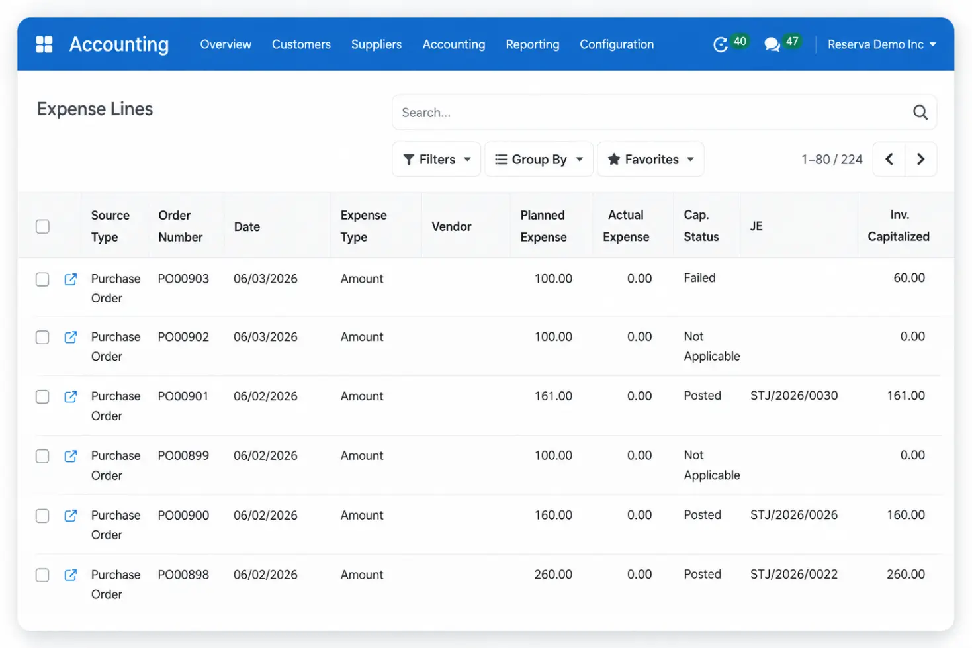Open record PO00902 via external link icon
The width and height of the screenshot is (972, 648).
(x=71, y=338)
